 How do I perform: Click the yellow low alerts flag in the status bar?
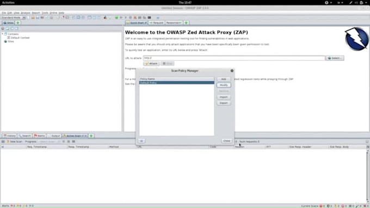pyautogui.click(x=24, y=206)
